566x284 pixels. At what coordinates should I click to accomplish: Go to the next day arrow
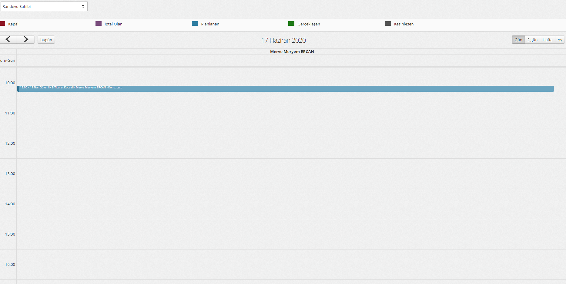pos(26,40)
